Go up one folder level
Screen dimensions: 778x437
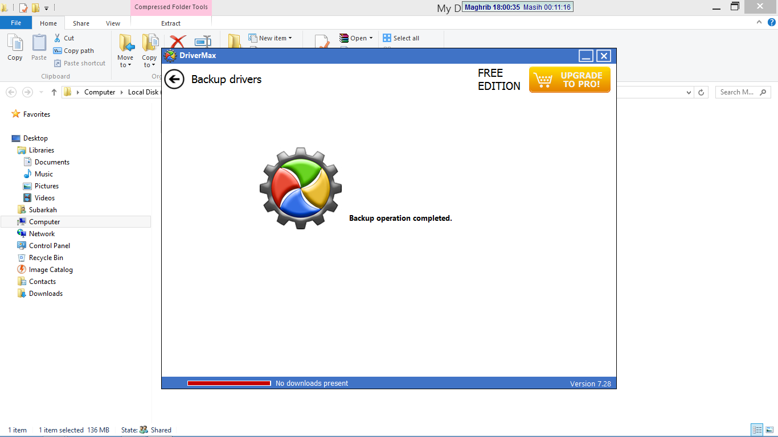click(54, 92)
